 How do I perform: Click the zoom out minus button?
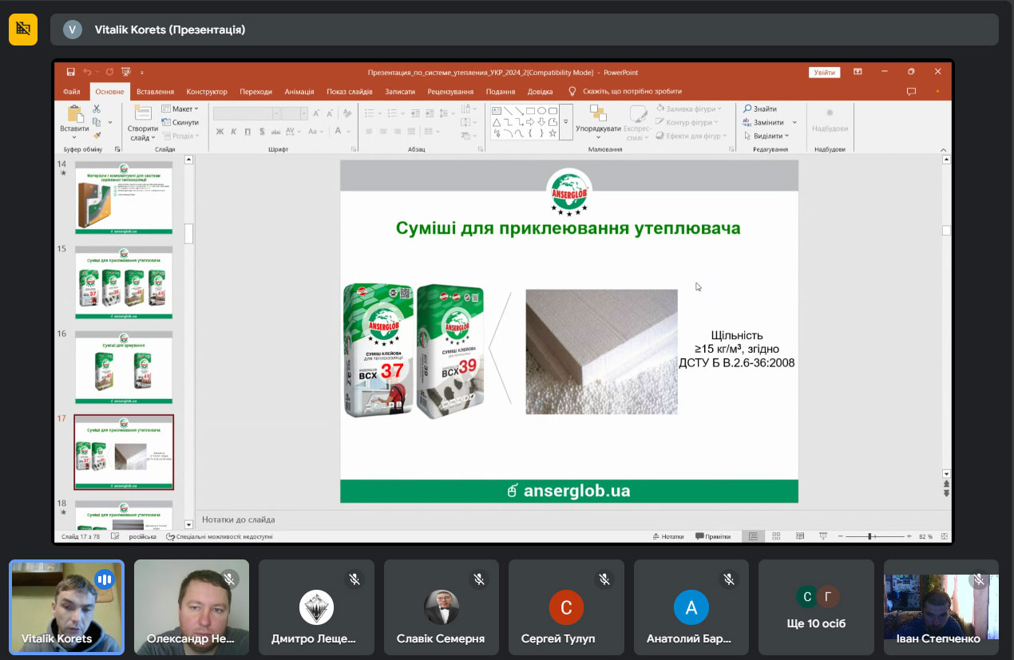click(x=842, y=536)
